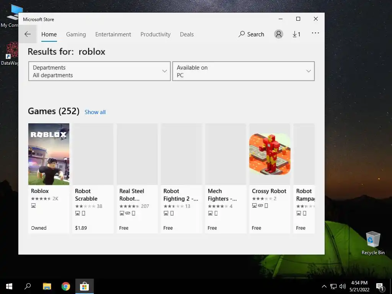Open the downloads and updates indicator
This screenshot has height=294, width=392.
[x=297, y=34]
